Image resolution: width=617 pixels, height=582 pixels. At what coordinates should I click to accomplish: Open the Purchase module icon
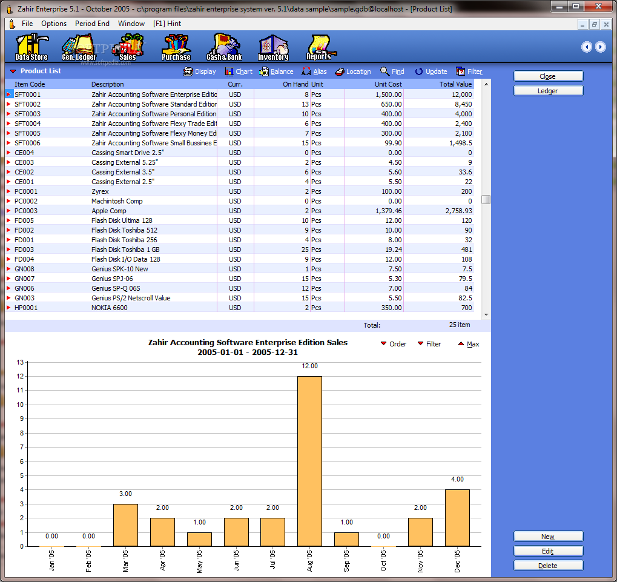point(176,47)
